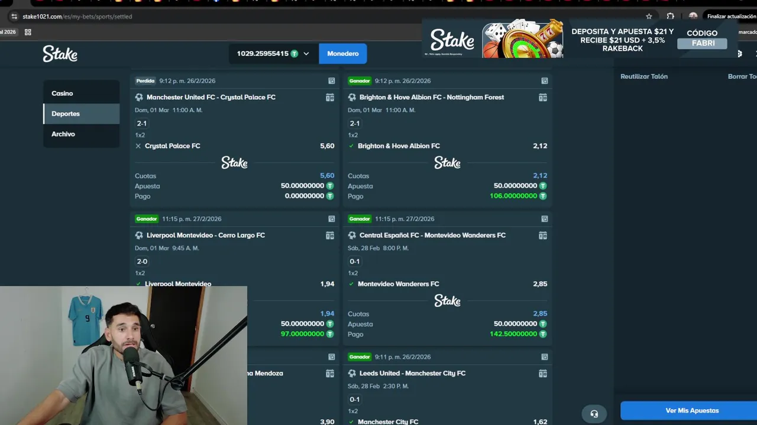
Task: Open Manchester United FC - Crystal Palace FC match link
Action: [x=211, y=97]
